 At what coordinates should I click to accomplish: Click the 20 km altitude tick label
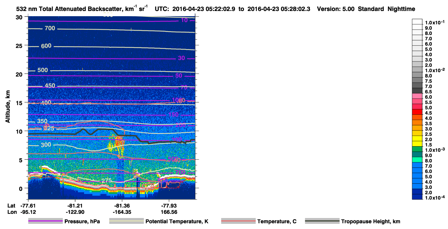click(x=20, y=74)
